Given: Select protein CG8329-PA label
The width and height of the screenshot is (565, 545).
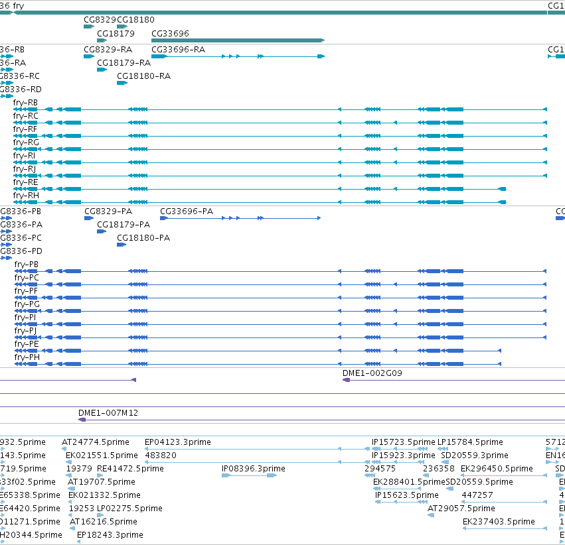Looking at the screenshot, I should pos(108,211).
